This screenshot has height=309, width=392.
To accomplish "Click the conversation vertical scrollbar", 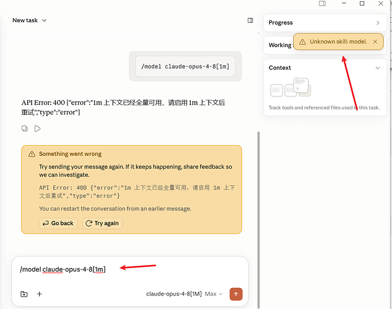I will (258, 219).
